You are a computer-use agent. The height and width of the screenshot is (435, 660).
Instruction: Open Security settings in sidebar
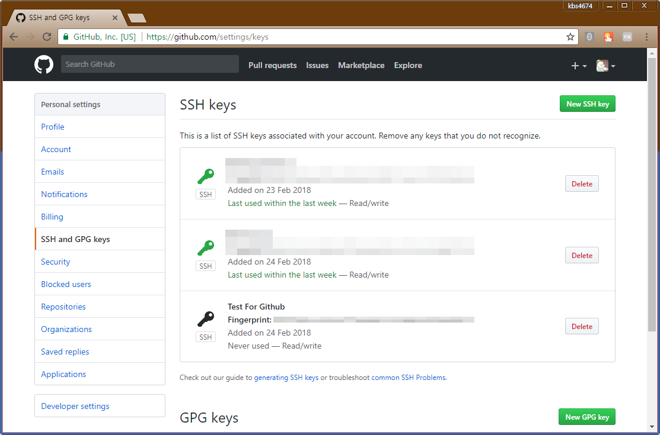coord(100,262)
